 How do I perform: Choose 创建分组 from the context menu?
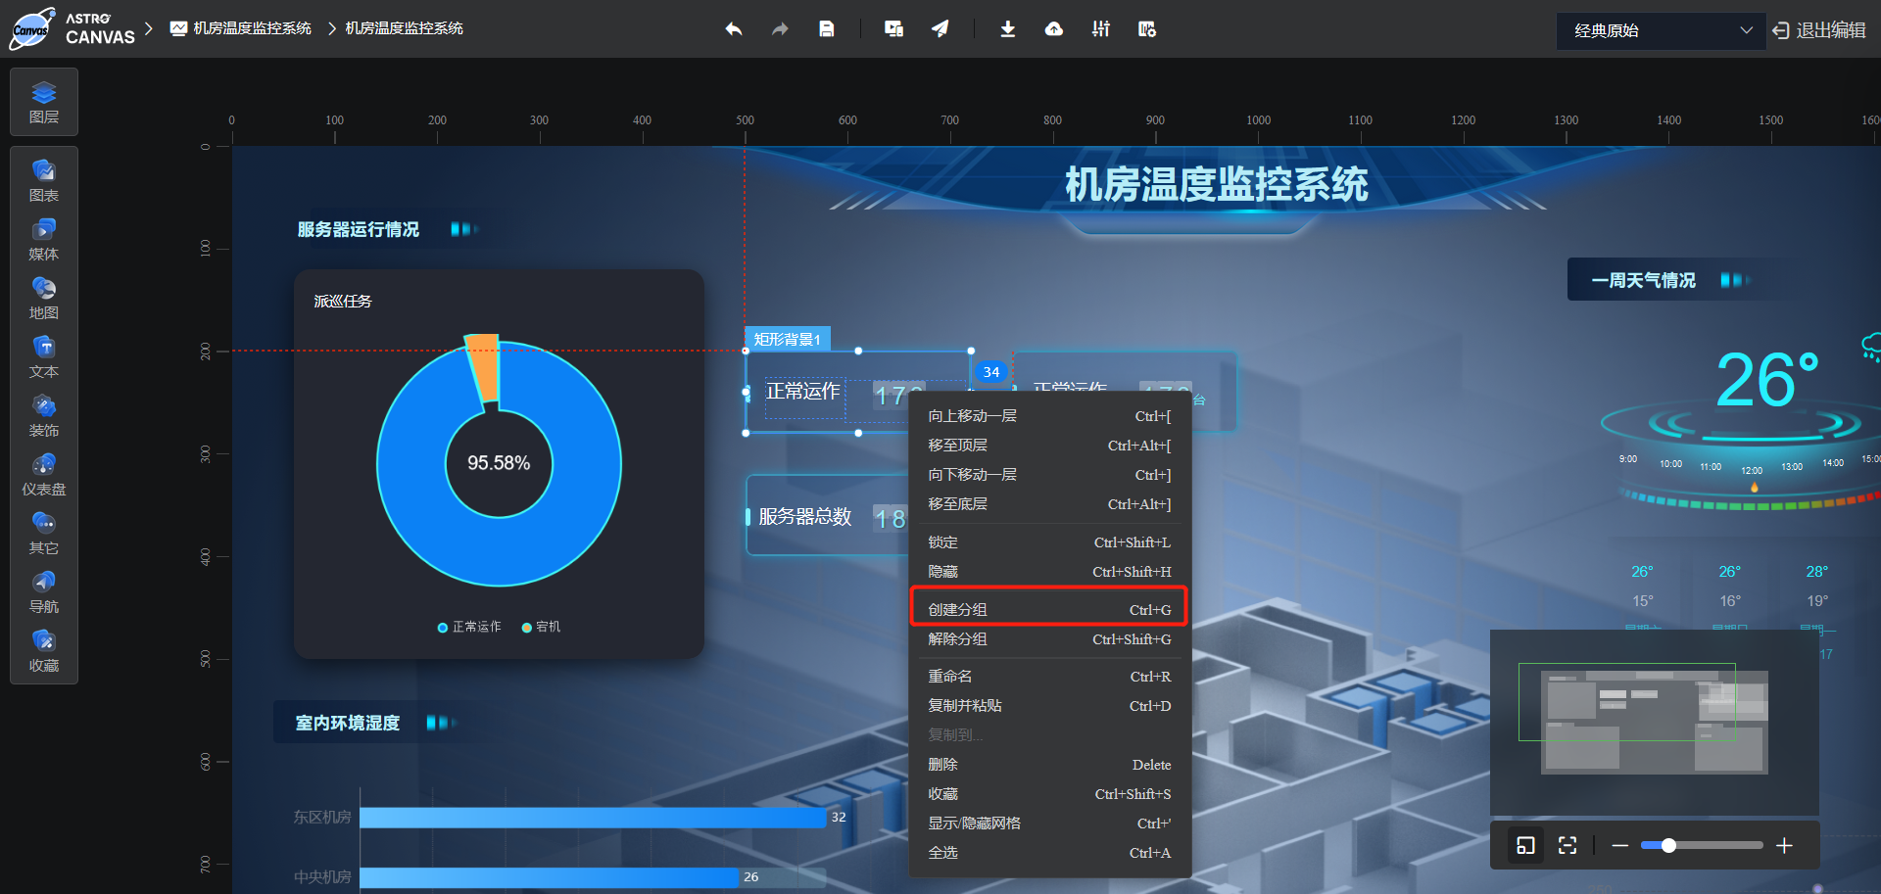[x=1047, y=607]
